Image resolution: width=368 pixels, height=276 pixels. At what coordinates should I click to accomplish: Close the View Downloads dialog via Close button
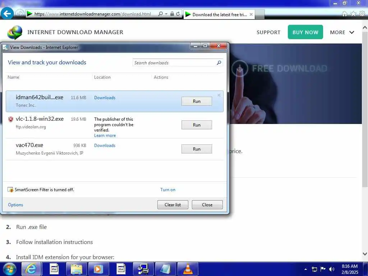coord(207,204)
